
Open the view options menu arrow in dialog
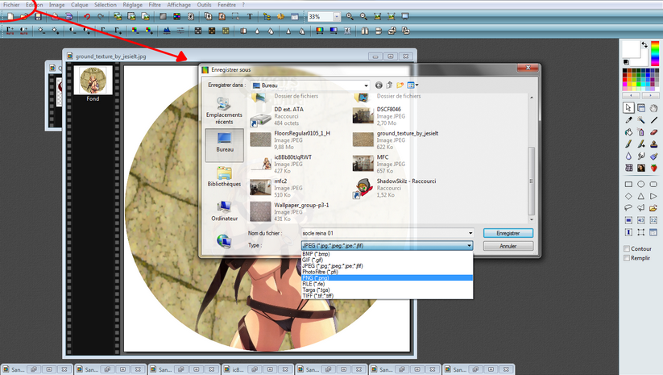click(417, 85)
